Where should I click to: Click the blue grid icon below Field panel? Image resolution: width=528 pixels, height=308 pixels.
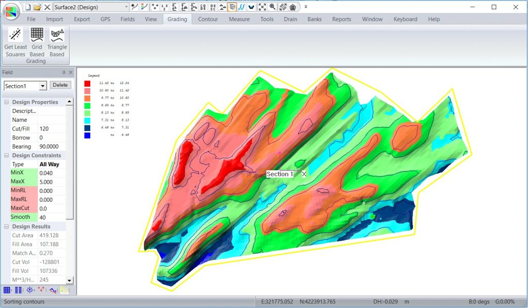pyautogui.click(x=7, y=290)
